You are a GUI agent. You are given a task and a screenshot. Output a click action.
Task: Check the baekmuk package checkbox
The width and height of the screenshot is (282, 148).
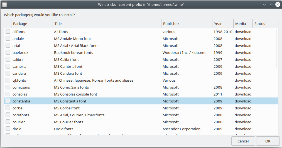point(8,52)
